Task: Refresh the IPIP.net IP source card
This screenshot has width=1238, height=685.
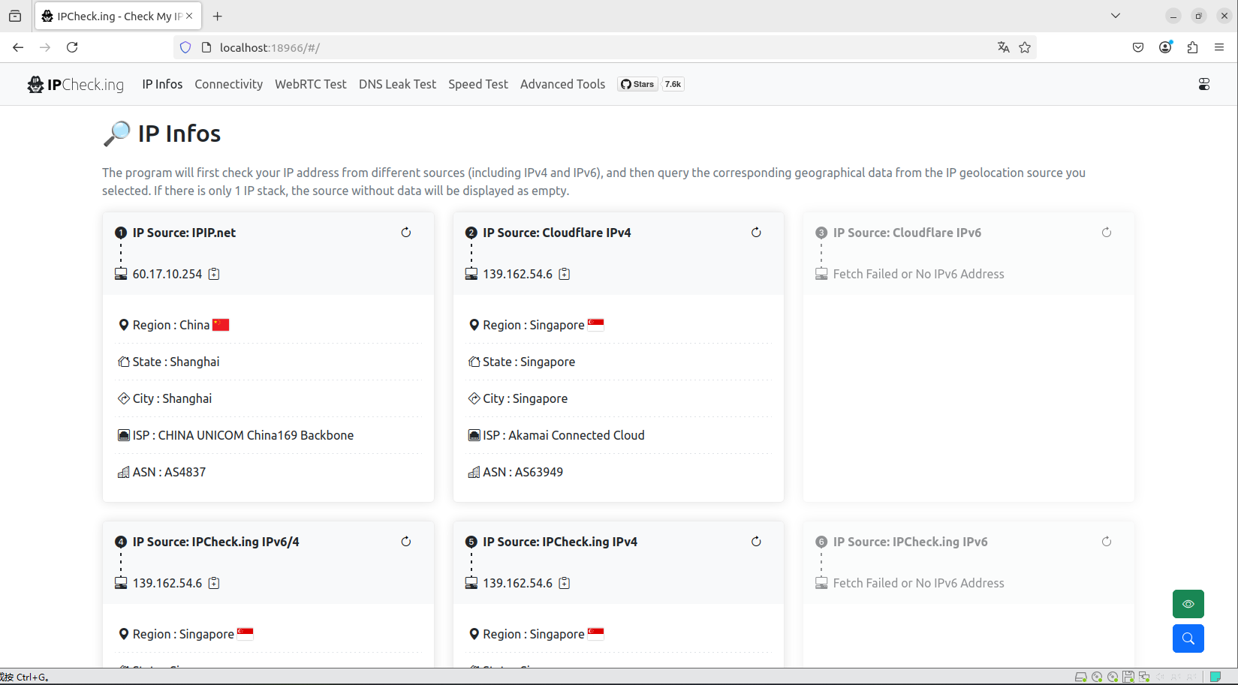Action: pyautogui.click(x=406, y=233)
